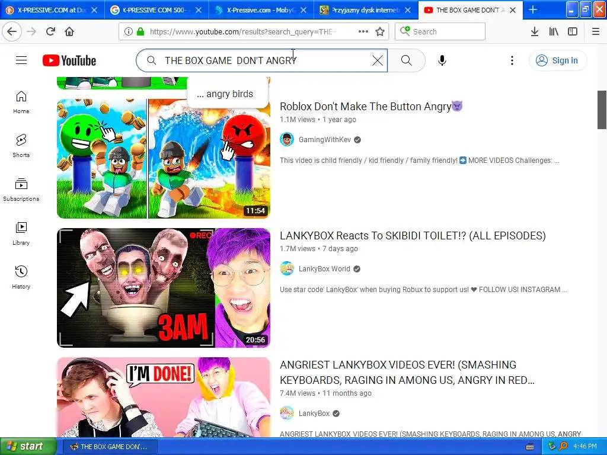Screen dimensions: 607x455
Task: Reload the current page
Action: pos(51,31)
